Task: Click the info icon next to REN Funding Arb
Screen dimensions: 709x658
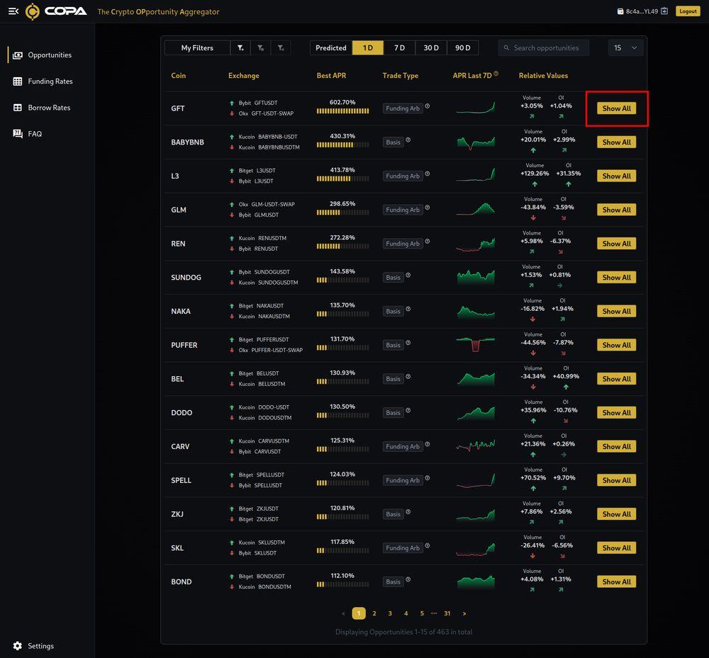Action: [x=428, y=241]
